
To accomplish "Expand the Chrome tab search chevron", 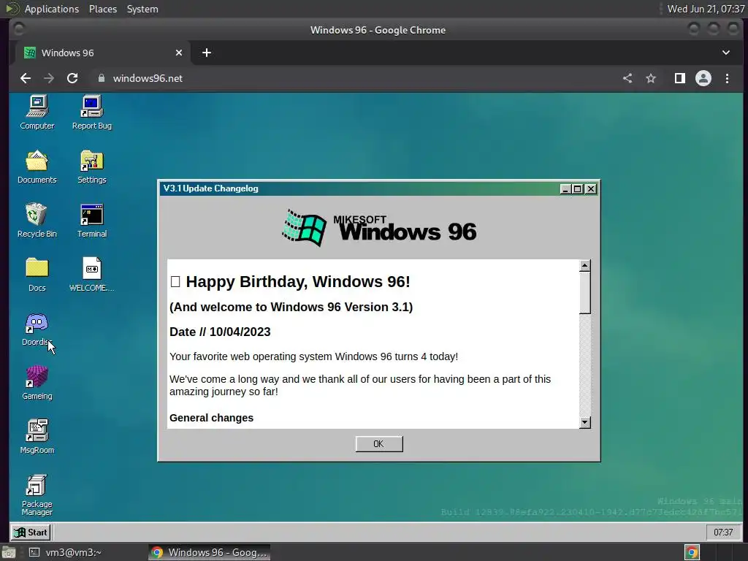I will tap(725, 53).
